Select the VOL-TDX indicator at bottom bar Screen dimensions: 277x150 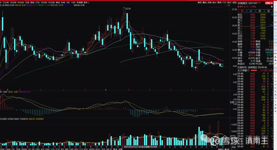[x=55, y=149]
